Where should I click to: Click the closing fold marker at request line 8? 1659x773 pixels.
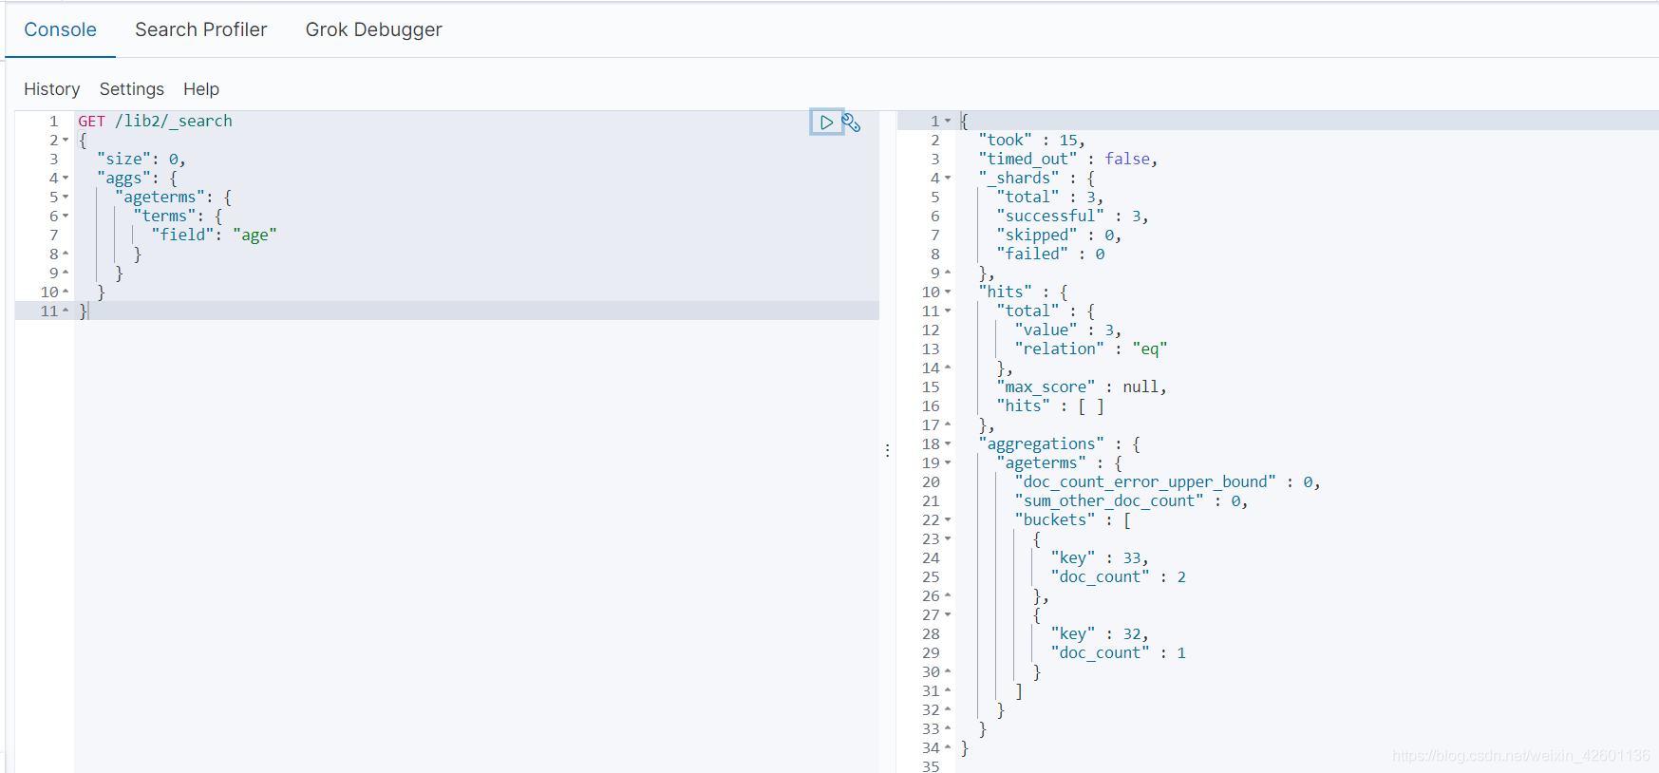(x=66, y=254)
